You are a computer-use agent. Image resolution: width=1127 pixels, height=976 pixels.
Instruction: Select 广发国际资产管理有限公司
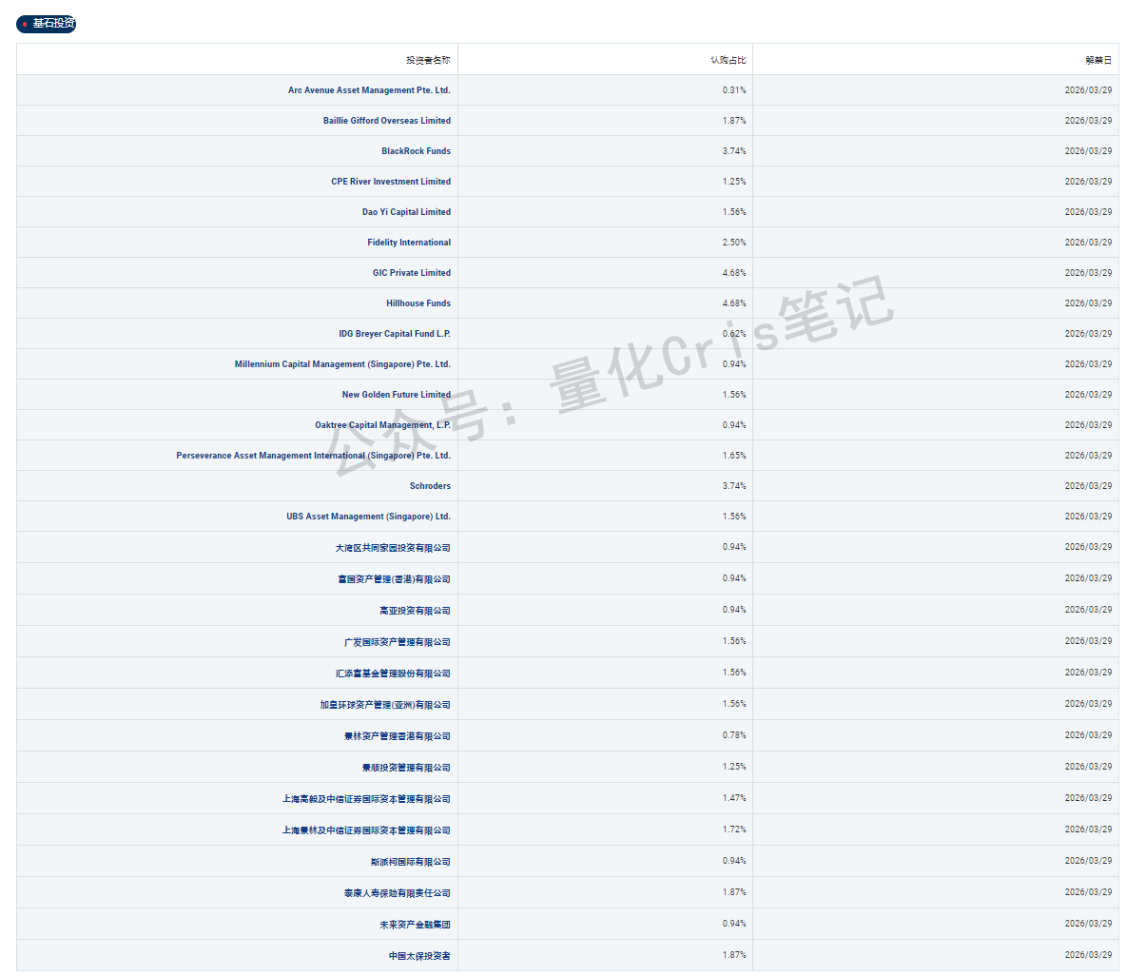(x=398, y=642)
